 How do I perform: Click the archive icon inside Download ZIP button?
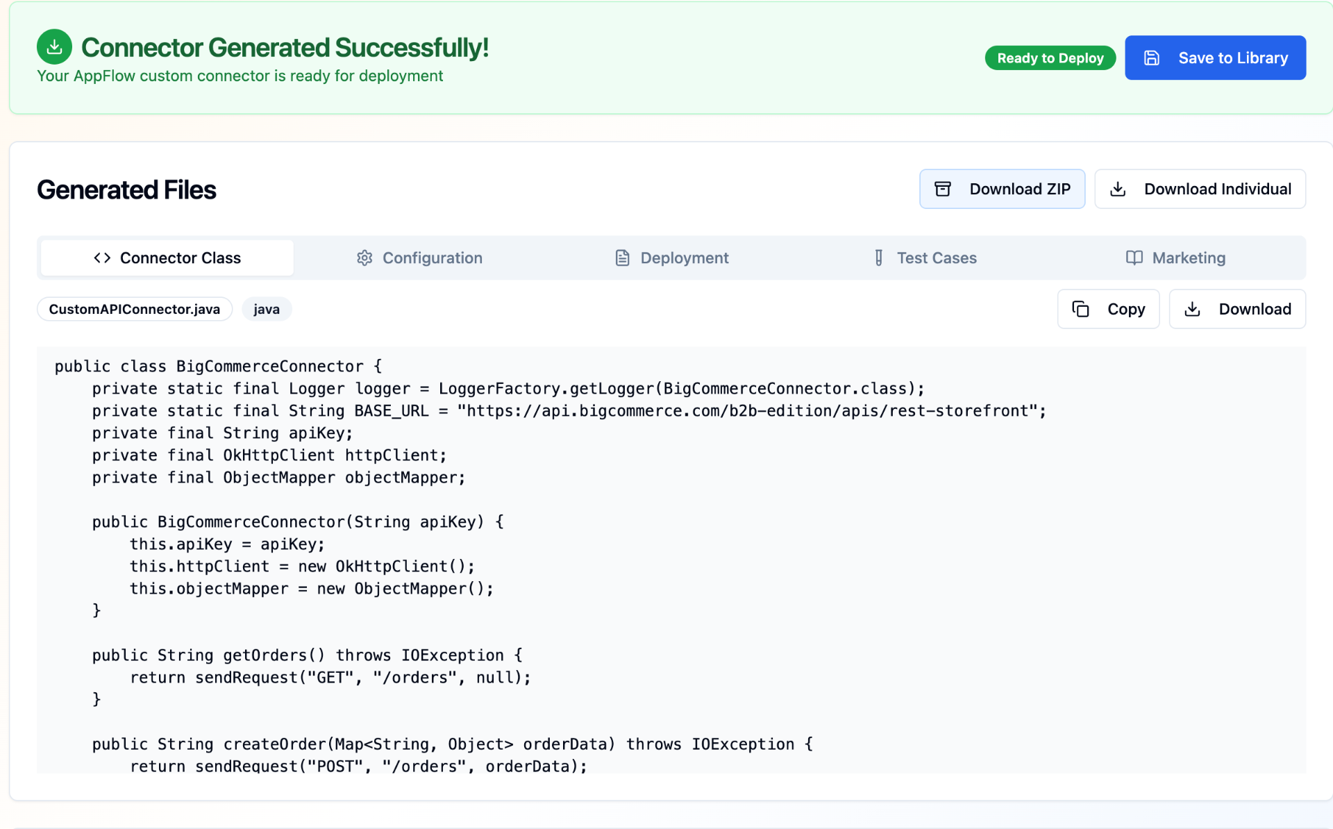click(x=943, y=188)
